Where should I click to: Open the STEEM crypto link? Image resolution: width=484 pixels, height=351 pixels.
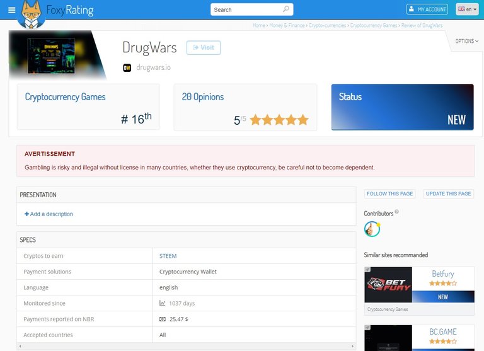168,256
